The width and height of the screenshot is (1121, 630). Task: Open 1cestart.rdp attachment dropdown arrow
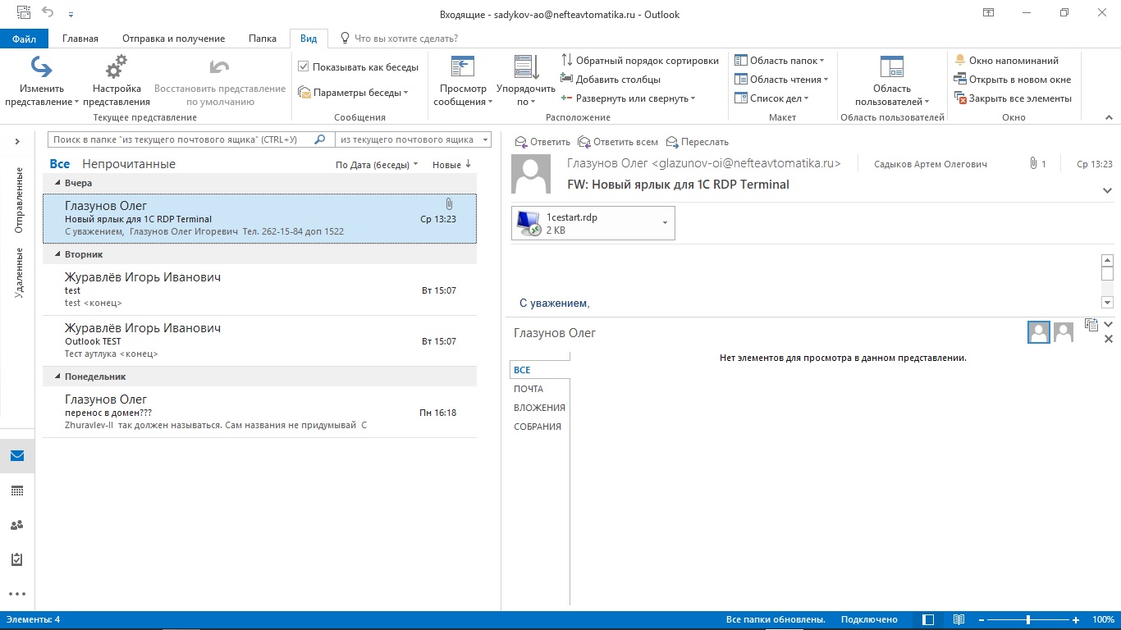pyautogui.click(x=664, y=222)
